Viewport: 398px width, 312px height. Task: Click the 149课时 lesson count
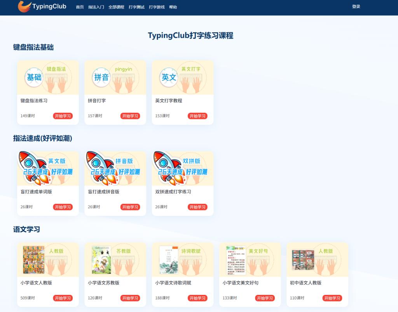[28, 116]
